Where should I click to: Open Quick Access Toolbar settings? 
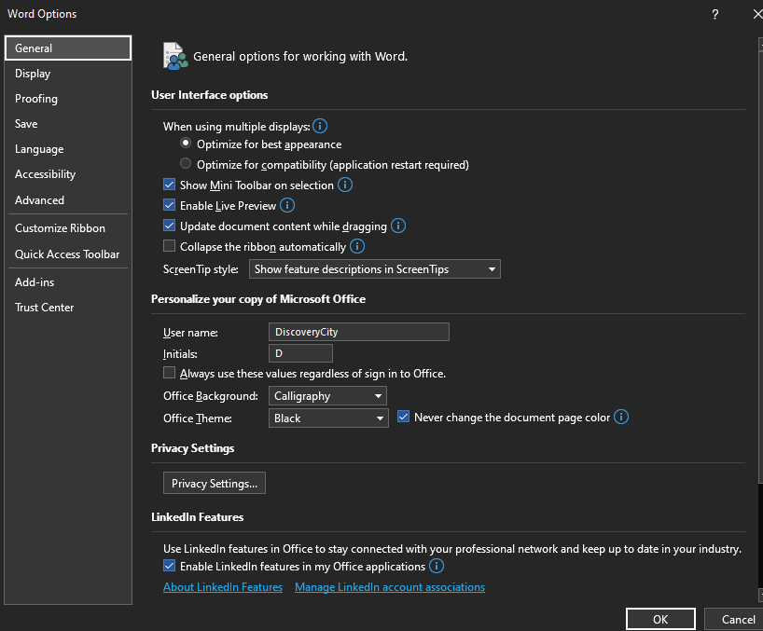click(x=68, y=254)
